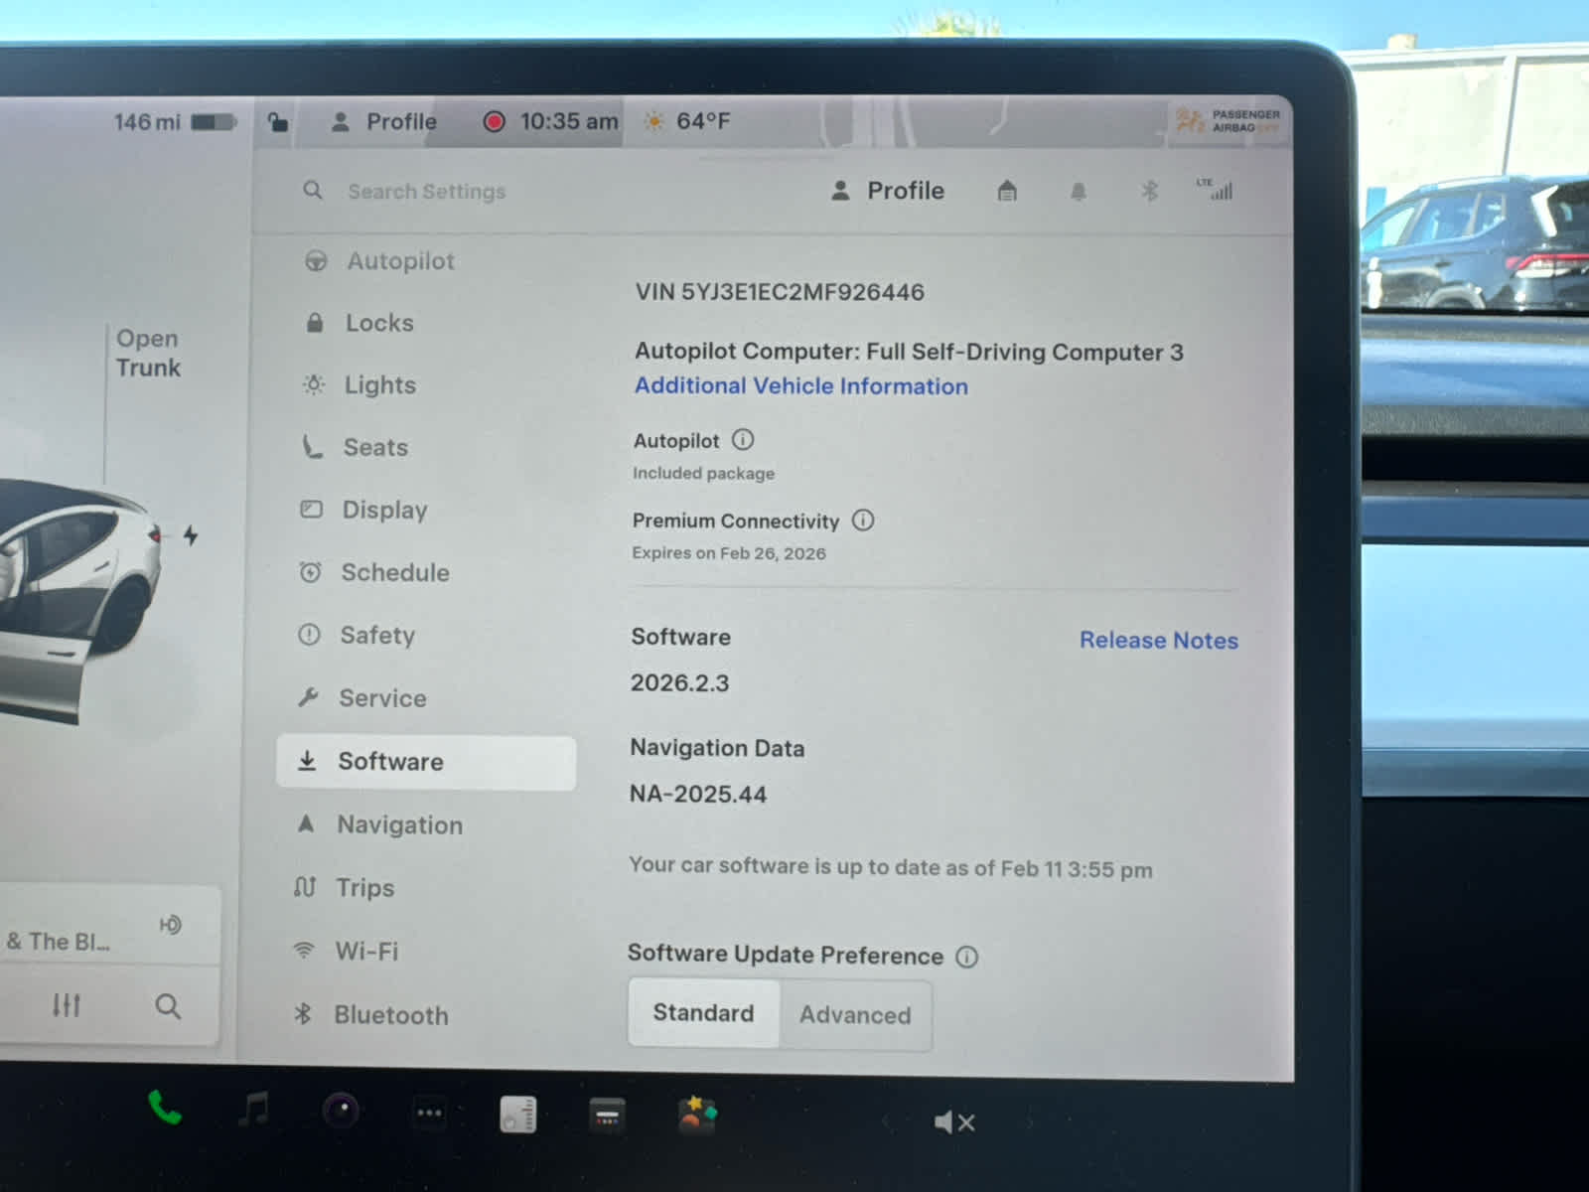Tap Open Trunk on car image
The width and height of the screenshot is (1589, 1192).
[x=148, y=354]
